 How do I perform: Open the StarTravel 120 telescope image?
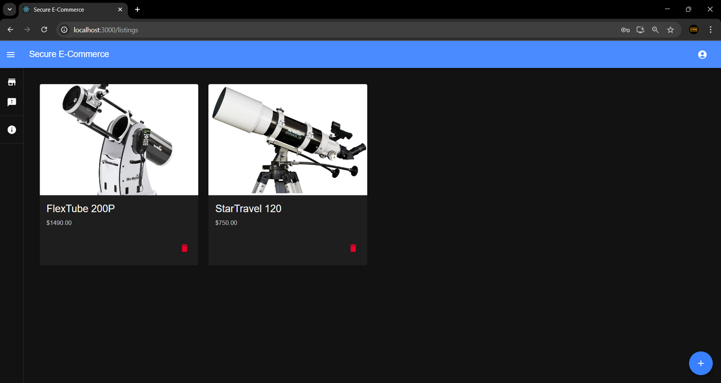click(288, 140)
